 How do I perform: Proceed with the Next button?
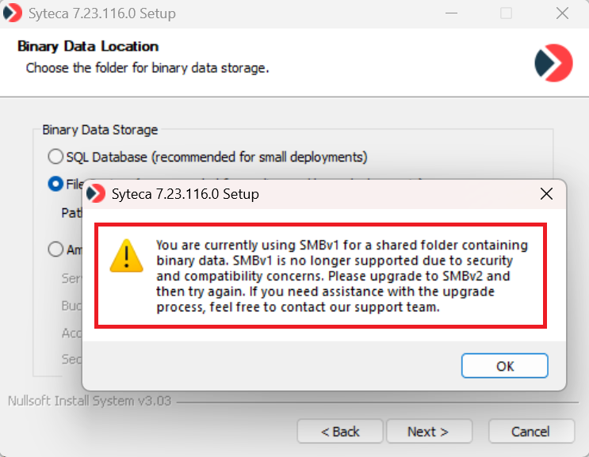point(428,432)
